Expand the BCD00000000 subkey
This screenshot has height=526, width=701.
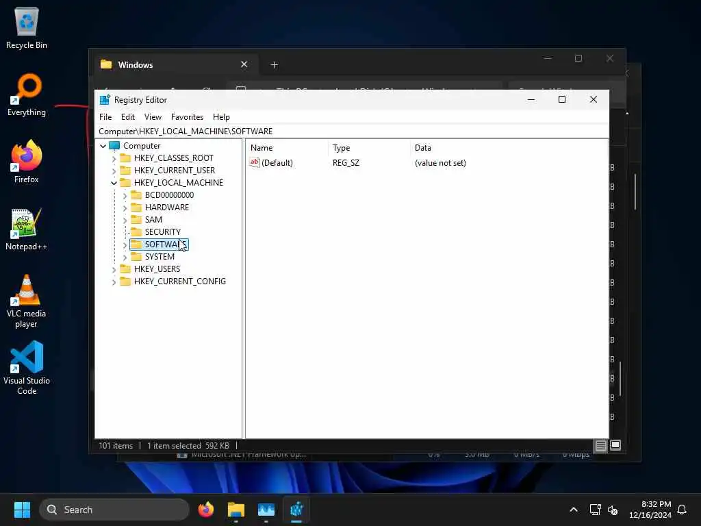coord(125,195)
